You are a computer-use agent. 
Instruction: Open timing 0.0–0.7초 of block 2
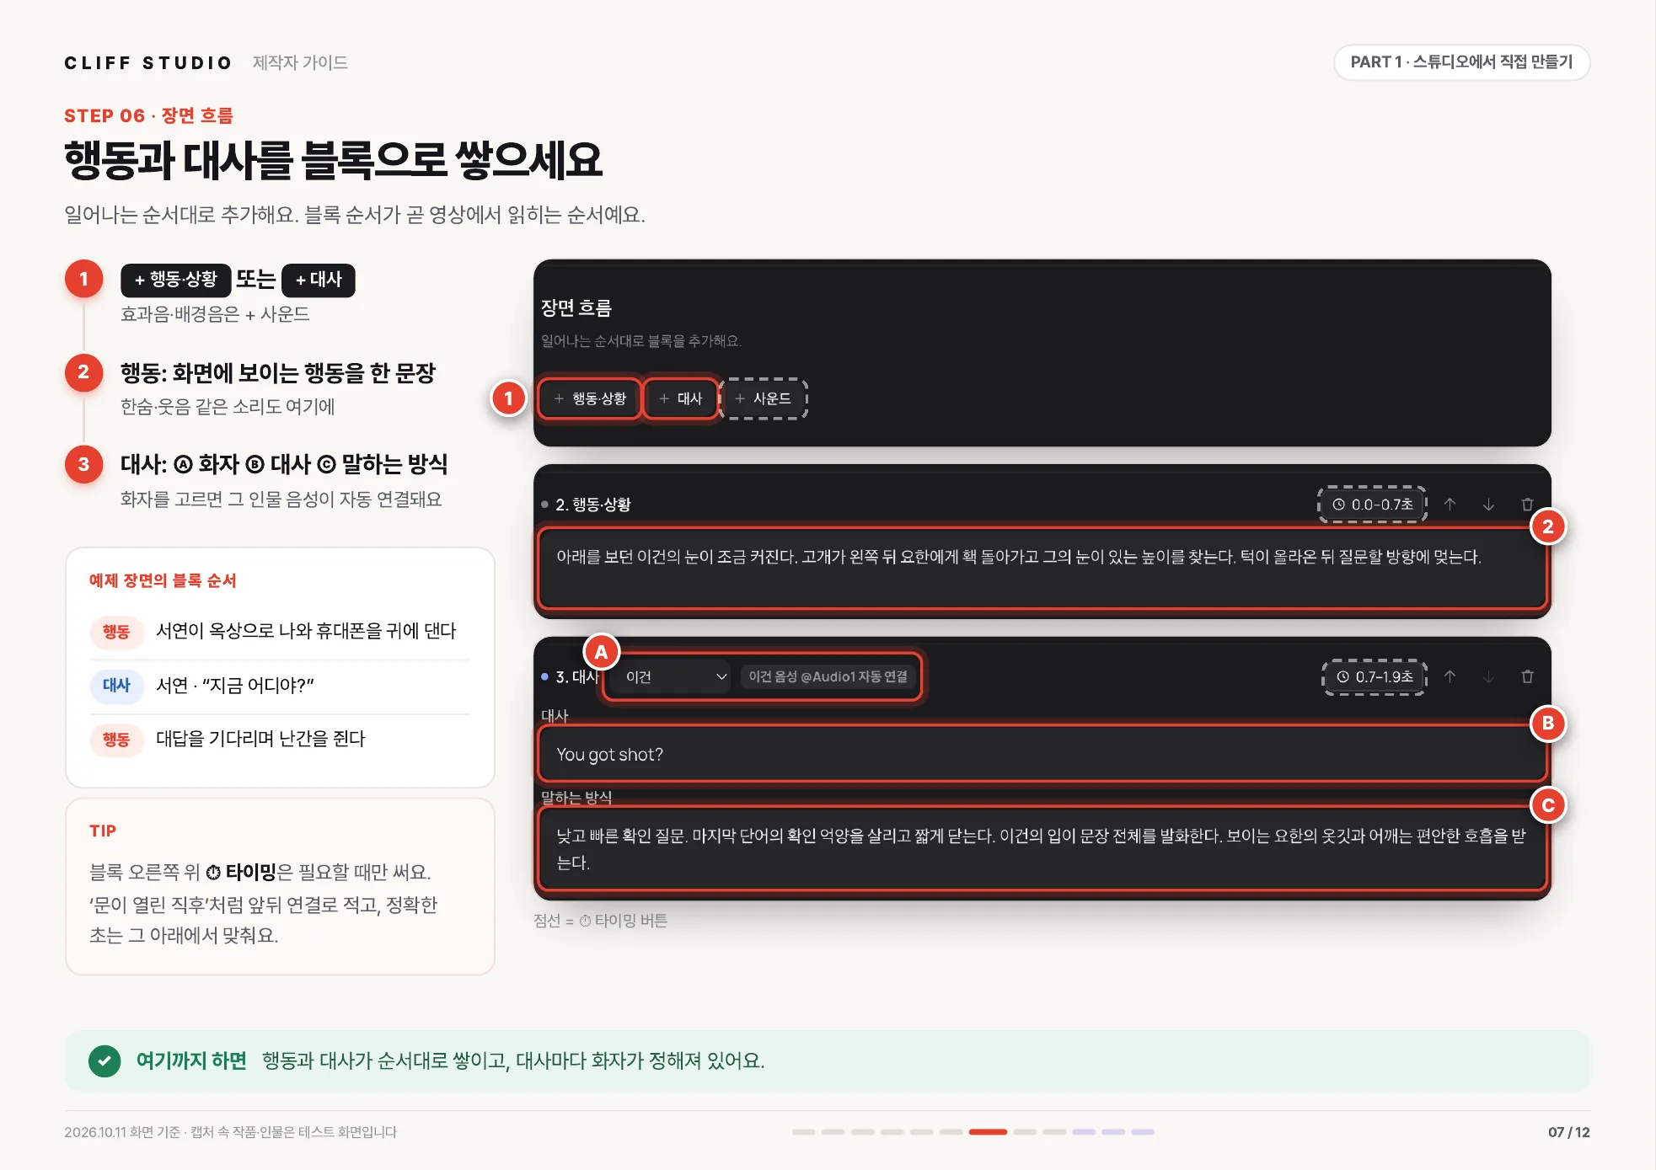(x=1372, y=505)
